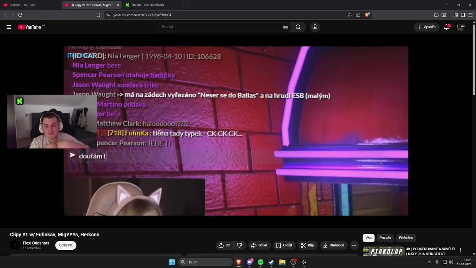Open YouTube notifications bell
476x268 pixels.
coord(447,27)
